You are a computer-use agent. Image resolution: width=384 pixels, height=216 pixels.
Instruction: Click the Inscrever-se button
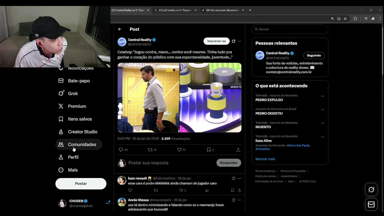tap(217, 41)
